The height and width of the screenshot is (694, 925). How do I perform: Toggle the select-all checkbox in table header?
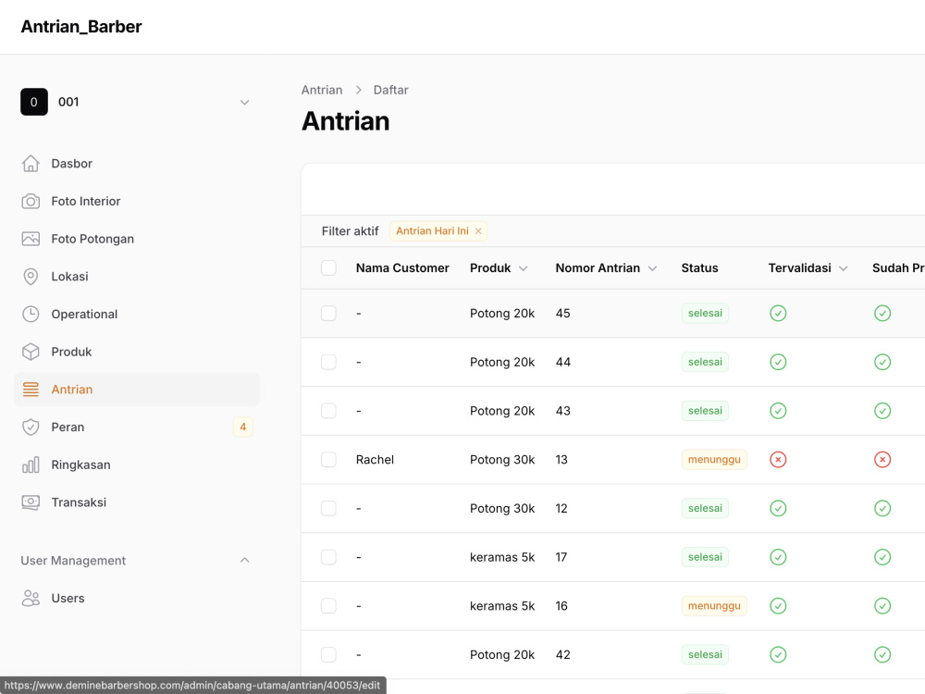tap(328, 268)
